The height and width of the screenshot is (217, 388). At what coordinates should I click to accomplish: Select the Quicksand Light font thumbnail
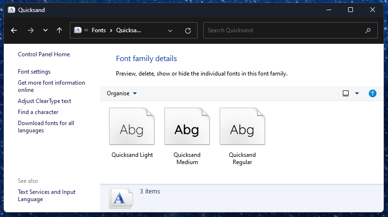click(132, 127)
